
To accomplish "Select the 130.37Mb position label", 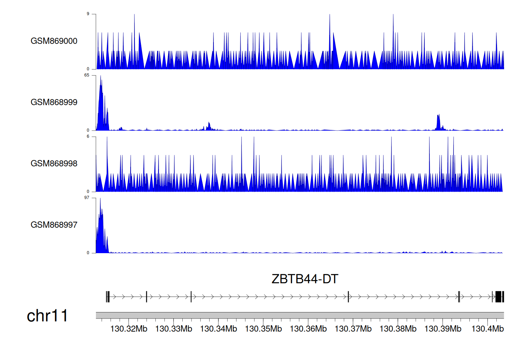I will coord(353,329).
